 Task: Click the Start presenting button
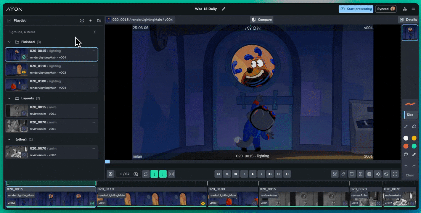click(x=356, y=9)
